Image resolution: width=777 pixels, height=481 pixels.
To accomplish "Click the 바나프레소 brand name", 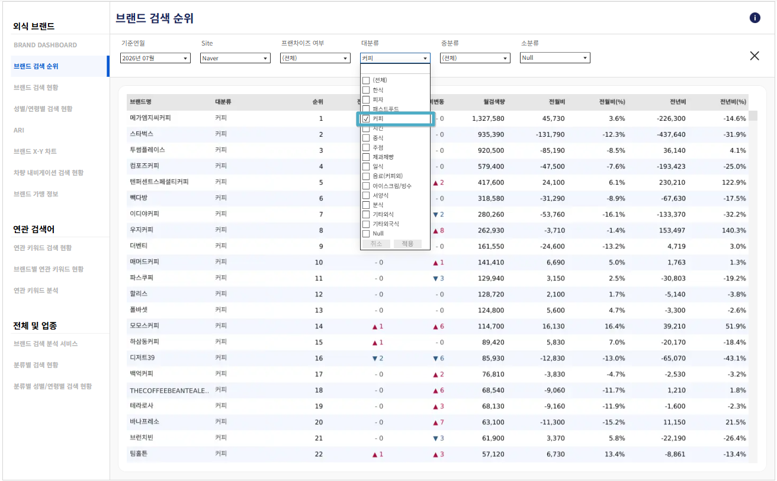I will pos(145,422).
